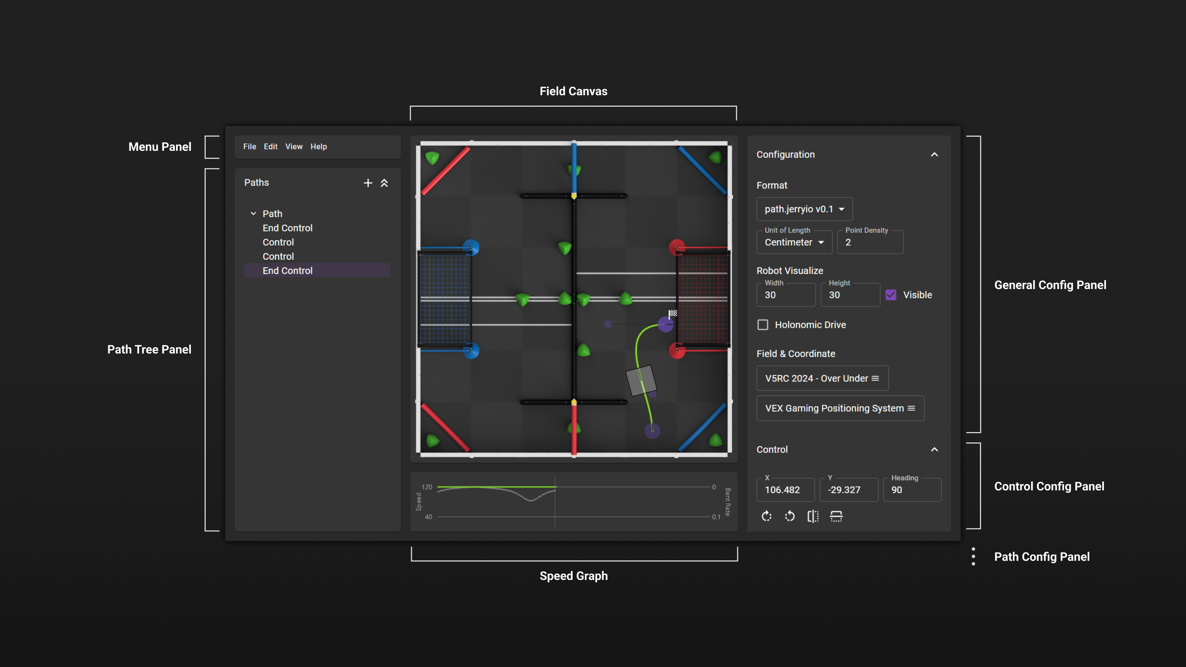Enable the Holonomic Drive checkbox

coord(763,325)
